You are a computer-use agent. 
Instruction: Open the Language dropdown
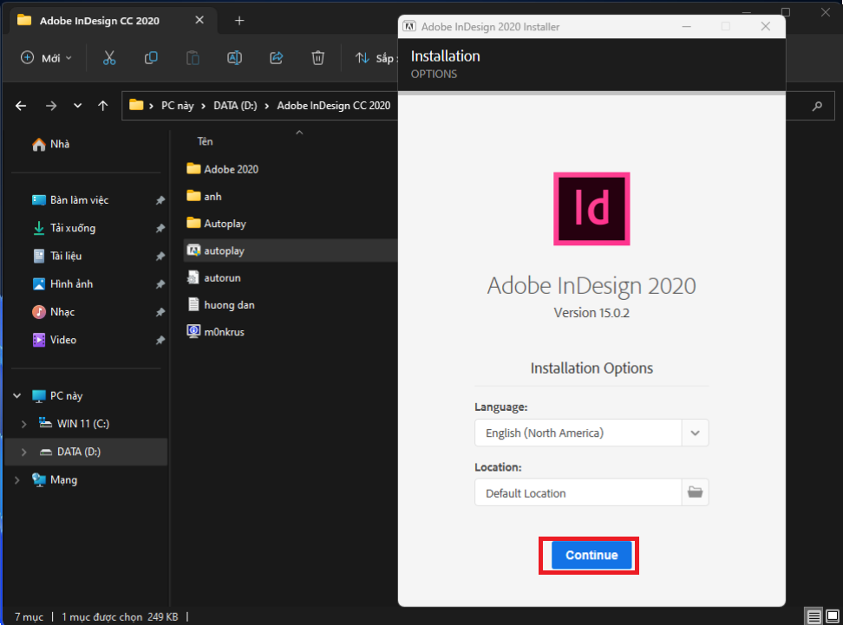point(695,433)
